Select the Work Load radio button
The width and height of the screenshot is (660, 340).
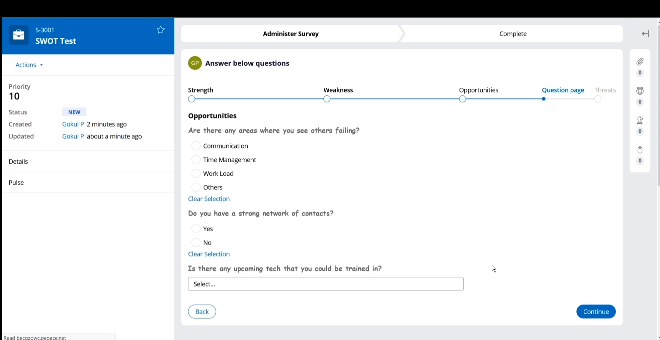pos(196,174)
